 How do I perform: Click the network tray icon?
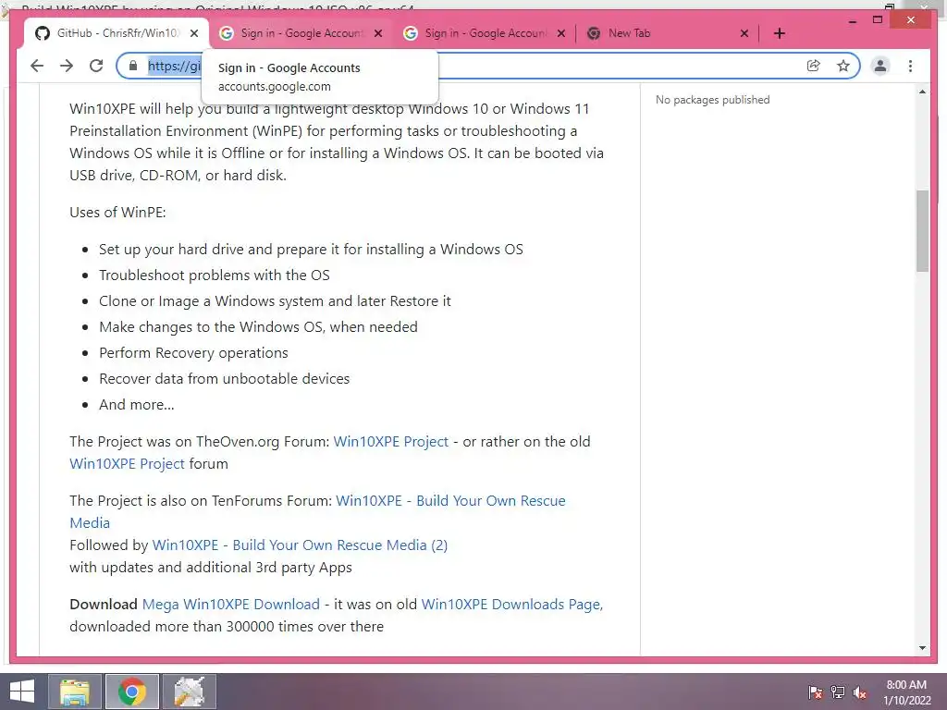tap(838, 692)
